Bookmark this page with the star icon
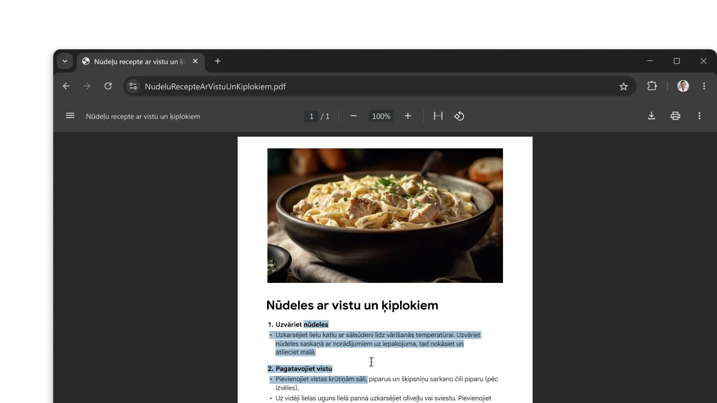Image resolution: width=717 pixels, height=403 pixels. pos(624,86)
